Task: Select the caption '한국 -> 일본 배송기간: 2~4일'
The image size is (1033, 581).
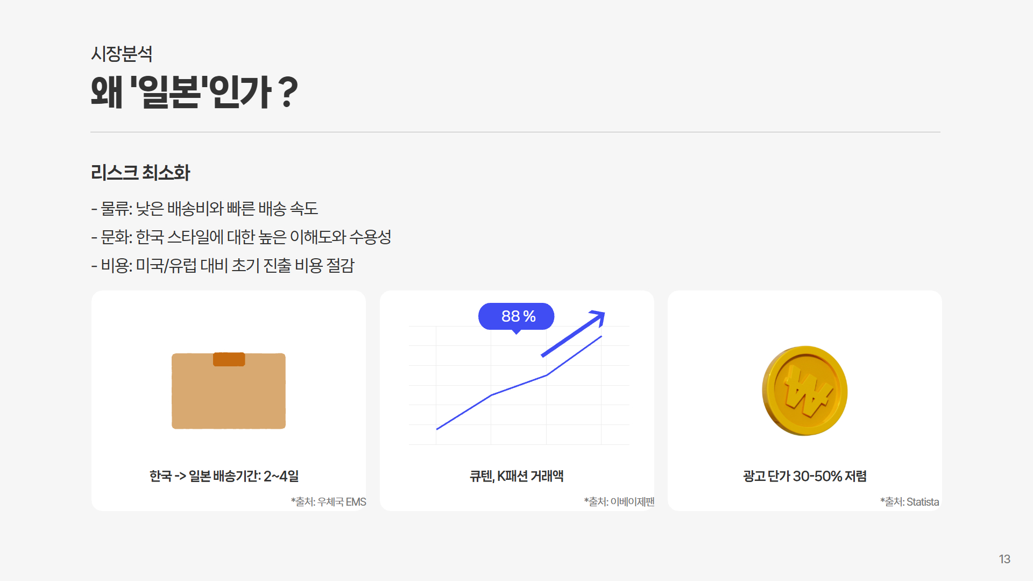Action: click(224, 476)
